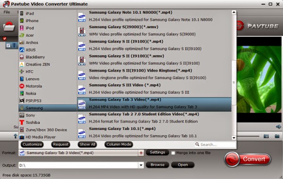The image size is (283, 179).
Task: Take a snapshot with camera icon
Action: [266, 136]
